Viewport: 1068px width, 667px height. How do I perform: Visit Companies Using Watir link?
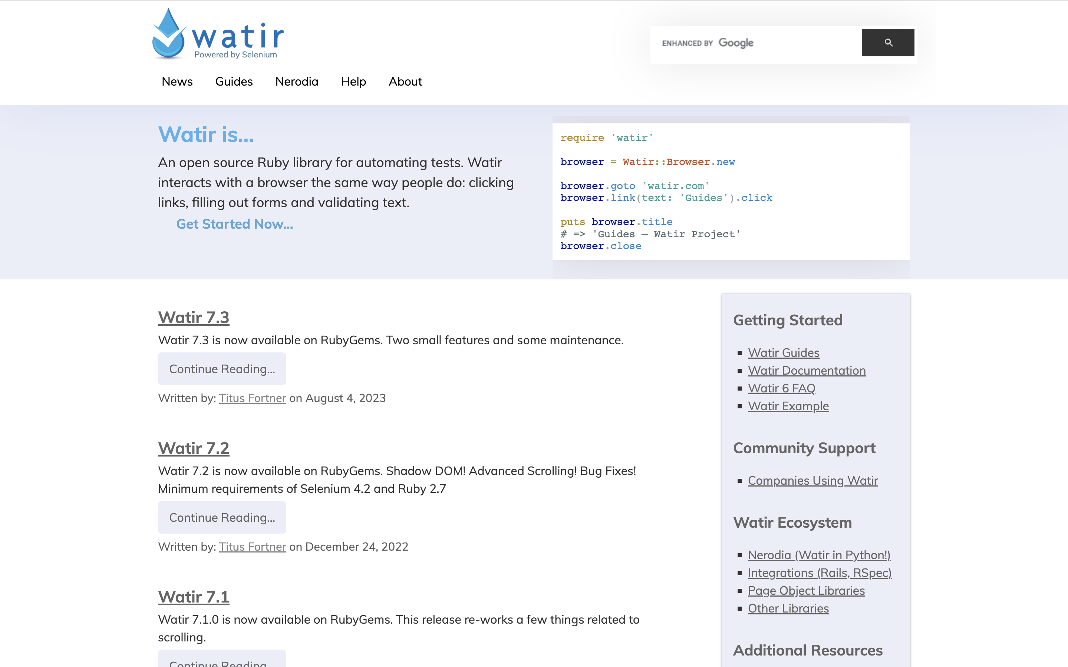click(x=812, y=480)
